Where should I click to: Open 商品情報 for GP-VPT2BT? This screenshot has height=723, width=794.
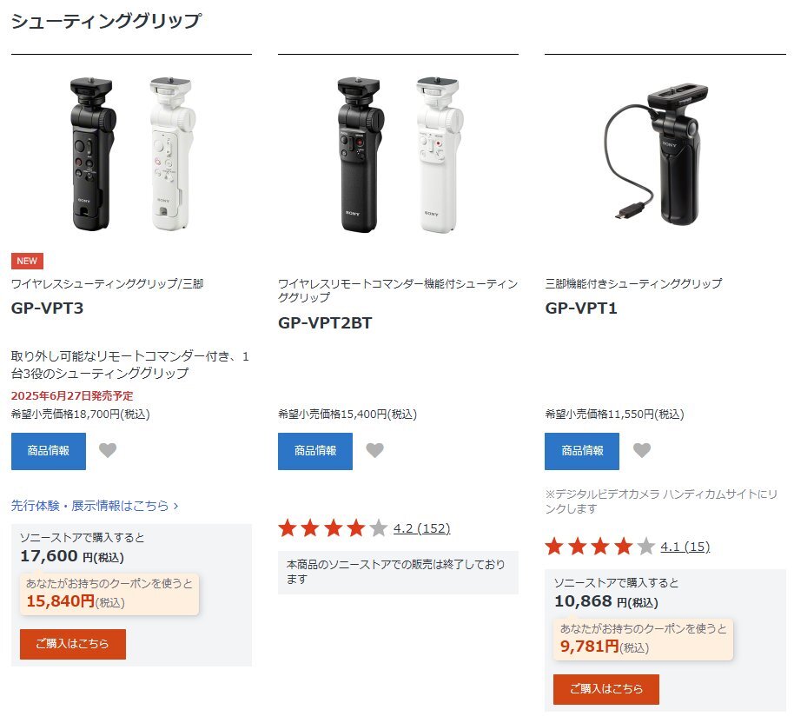pyautogui.click(x=315, y=451)
